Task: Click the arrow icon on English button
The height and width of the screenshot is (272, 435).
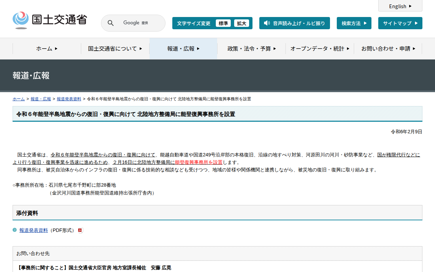Action: [410, 6]
